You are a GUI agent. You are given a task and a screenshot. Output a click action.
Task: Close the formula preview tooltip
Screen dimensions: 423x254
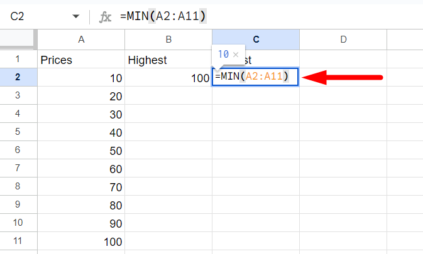pos(236,55)
